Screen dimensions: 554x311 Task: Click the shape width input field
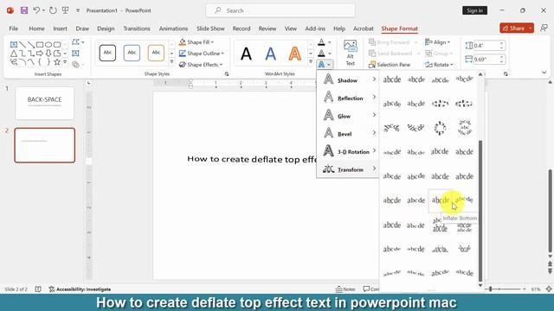[x=486, y=60]
